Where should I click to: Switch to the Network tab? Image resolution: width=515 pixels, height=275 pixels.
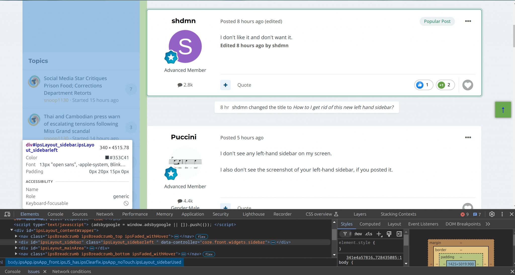coord(105,214)
